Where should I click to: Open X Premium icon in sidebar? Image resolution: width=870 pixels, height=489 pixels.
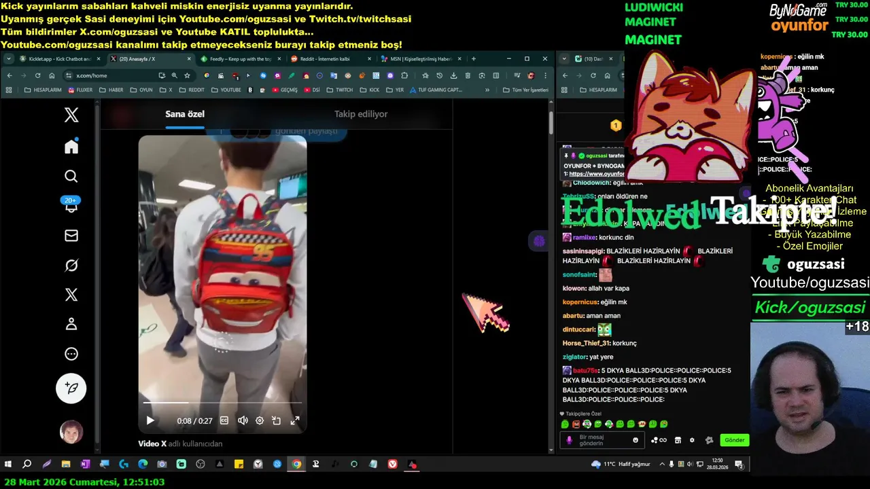coord(71,295)
